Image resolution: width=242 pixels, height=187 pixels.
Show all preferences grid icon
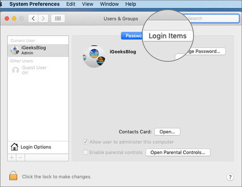58,19
